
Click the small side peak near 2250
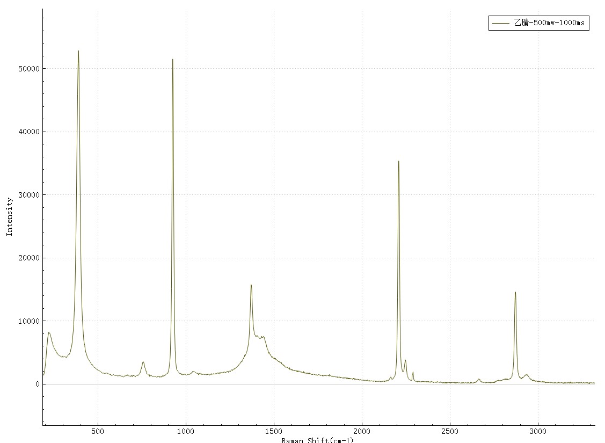coord(405,360)
